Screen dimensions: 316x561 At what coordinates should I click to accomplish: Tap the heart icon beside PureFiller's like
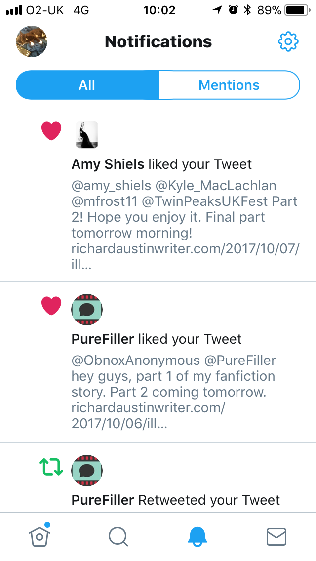point(51,306)
